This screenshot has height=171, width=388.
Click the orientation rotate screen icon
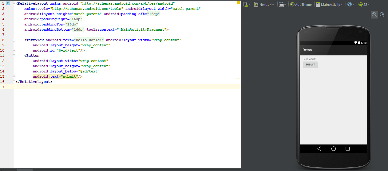pos(282,5)
